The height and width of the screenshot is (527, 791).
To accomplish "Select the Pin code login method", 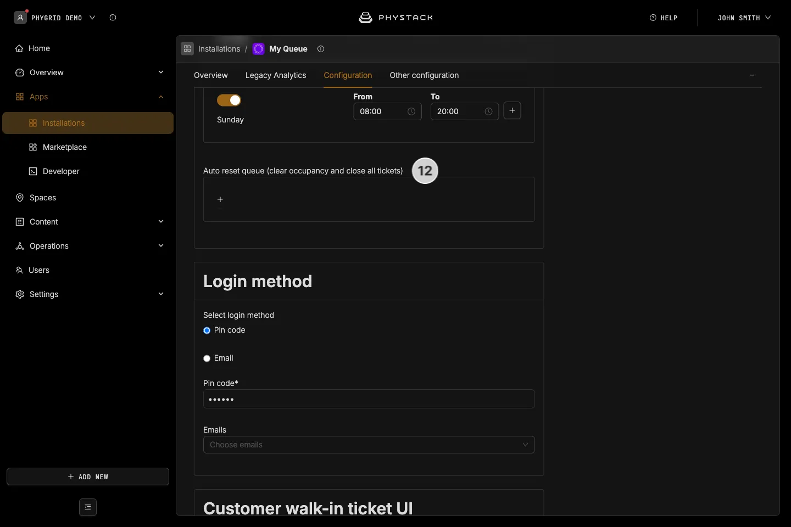I will (x=207, y=330).
